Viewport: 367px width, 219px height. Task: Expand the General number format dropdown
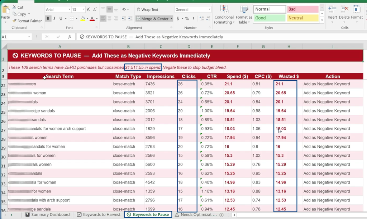[x=209, y=10]
